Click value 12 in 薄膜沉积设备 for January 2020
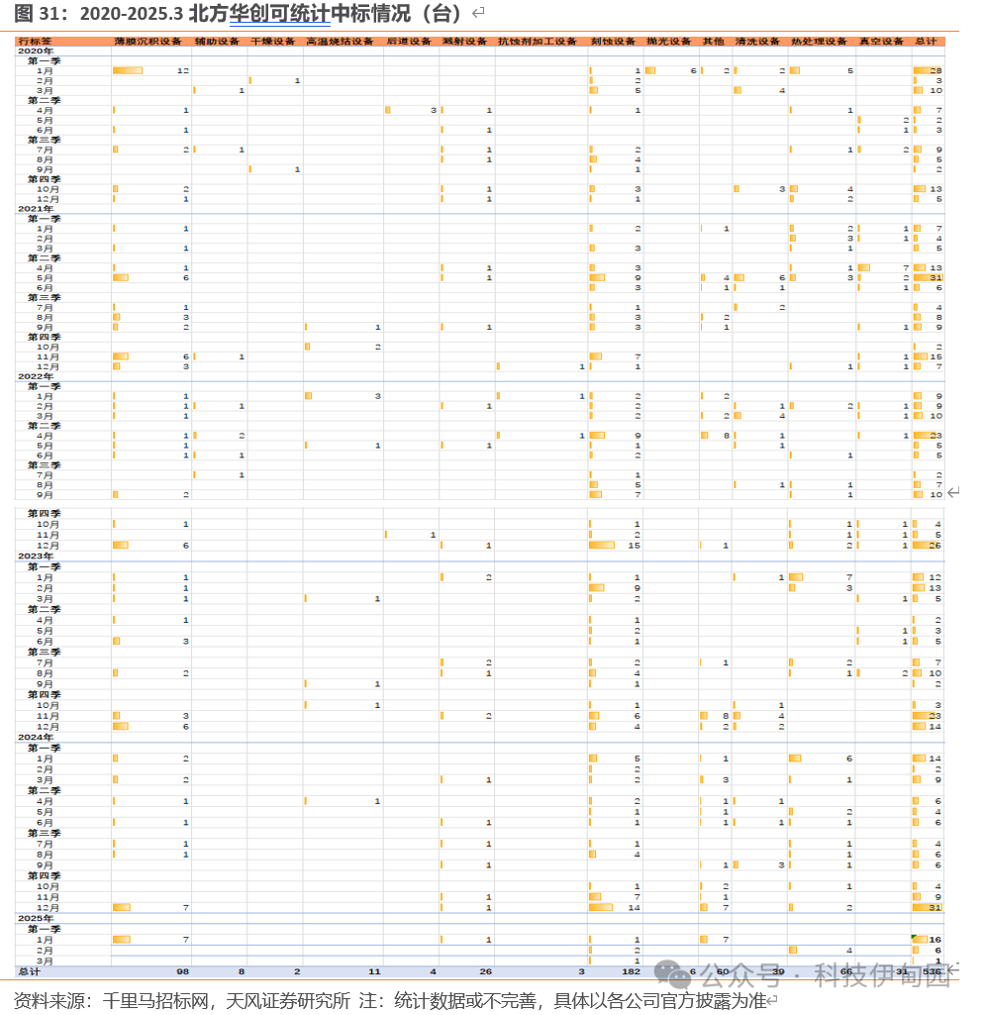The image size is (982, 1015). pyautogui.click(x=183, y=70)
